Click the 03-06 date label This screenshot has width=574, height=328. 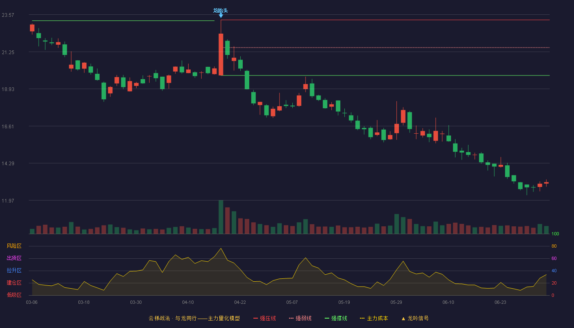(32, 302)
